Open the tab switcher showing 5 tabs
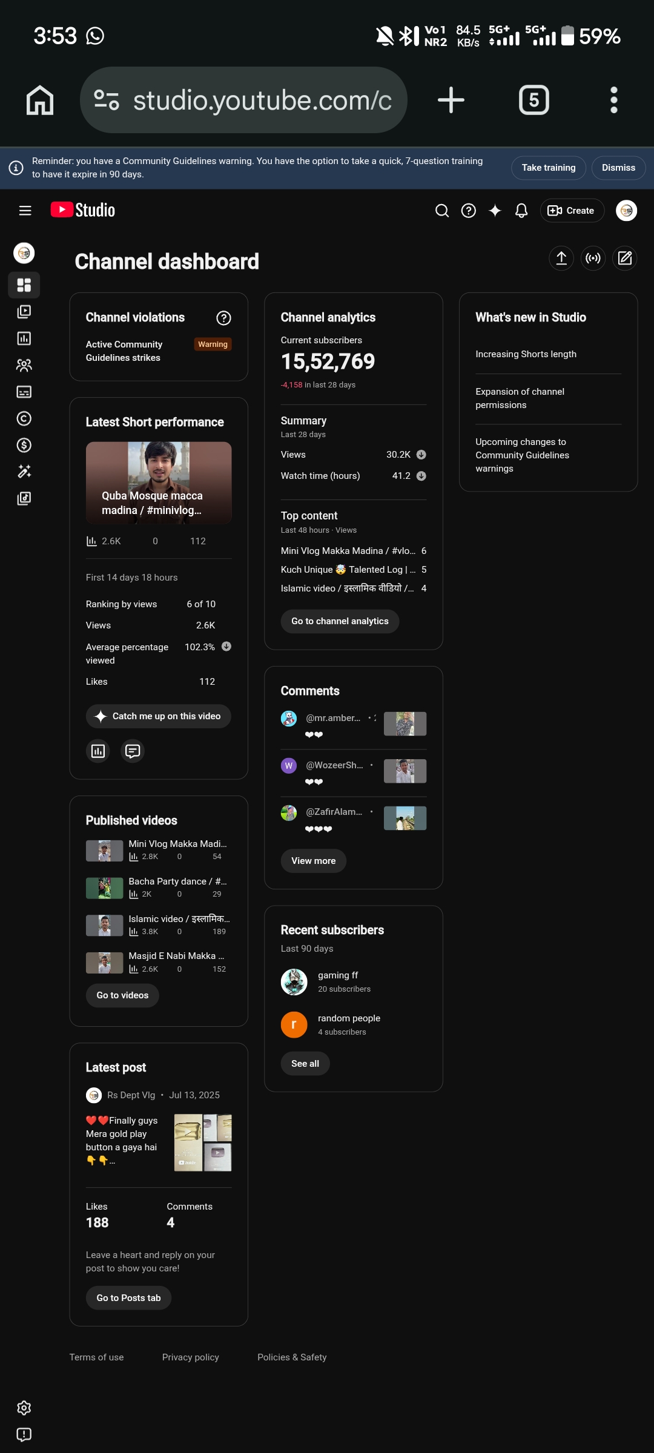Viewport: 654px width, 1453px height. tap(534, 100)
